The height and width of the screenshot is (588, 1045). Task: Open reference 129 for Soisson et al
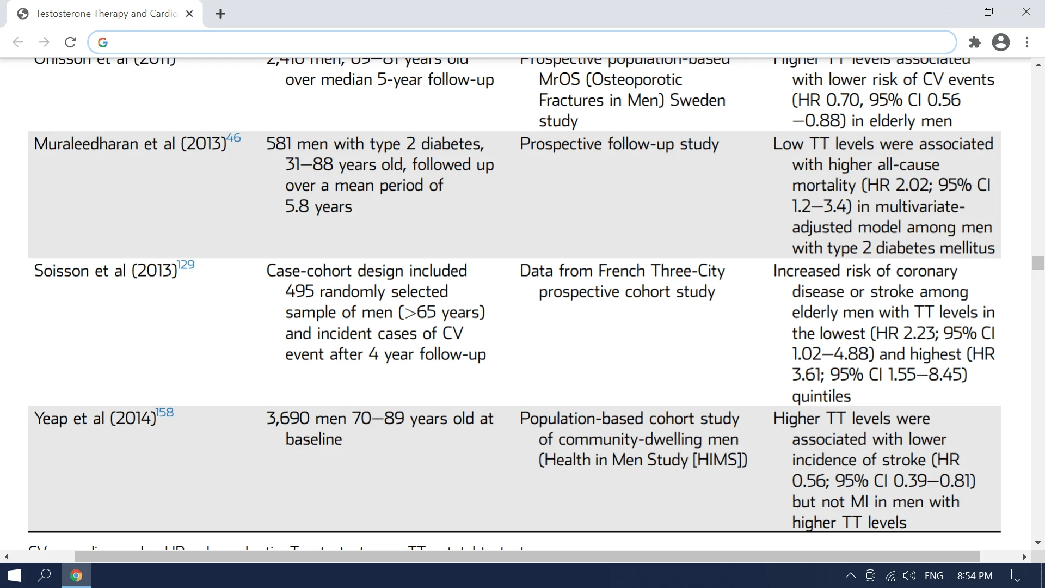[186, 265]
